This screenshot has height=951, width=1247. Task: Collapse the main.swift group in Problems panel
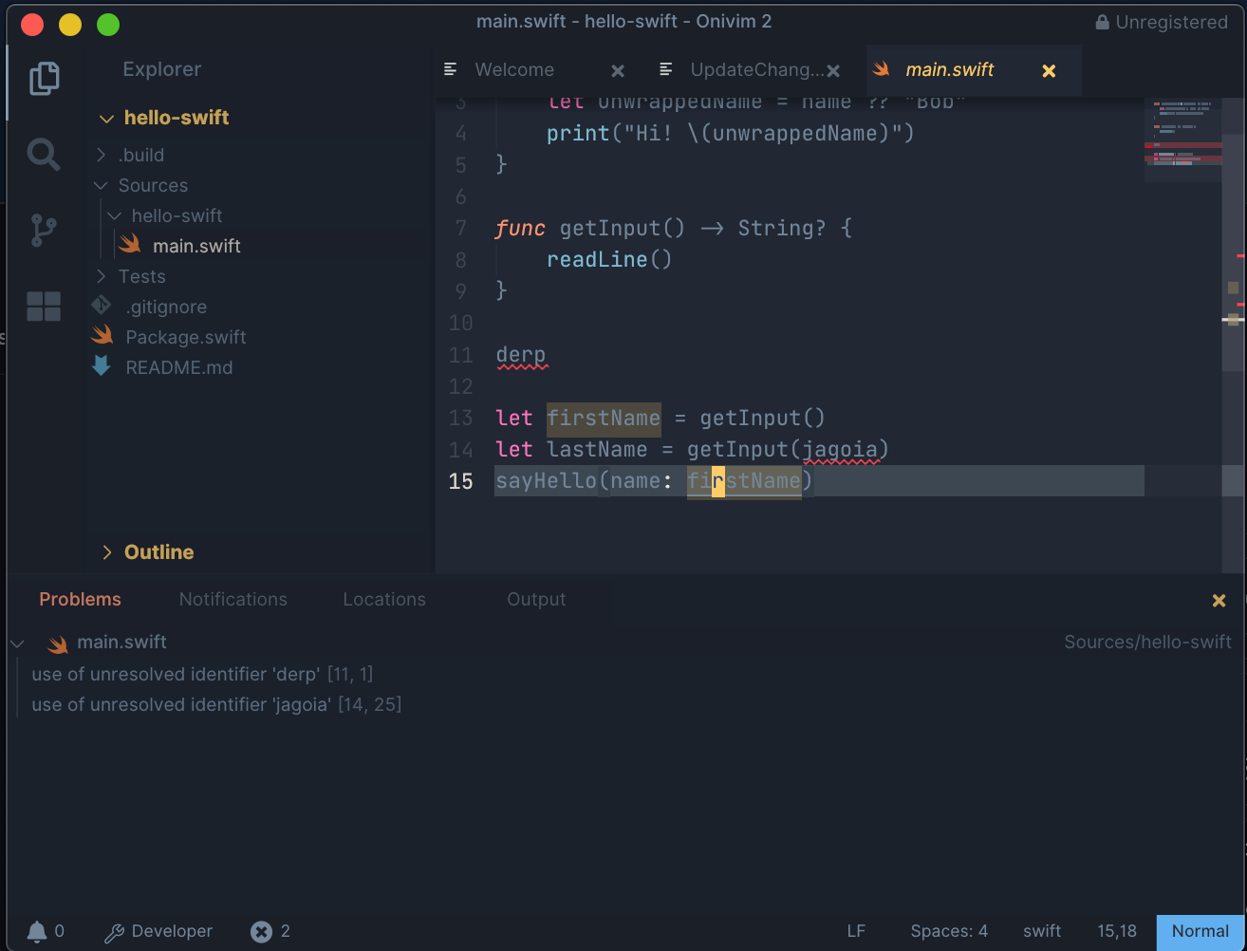17,643
